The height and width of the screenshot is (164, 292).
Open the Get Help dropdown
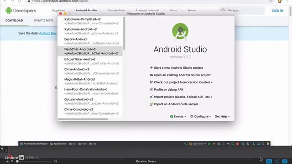click(x=222, y=117)
